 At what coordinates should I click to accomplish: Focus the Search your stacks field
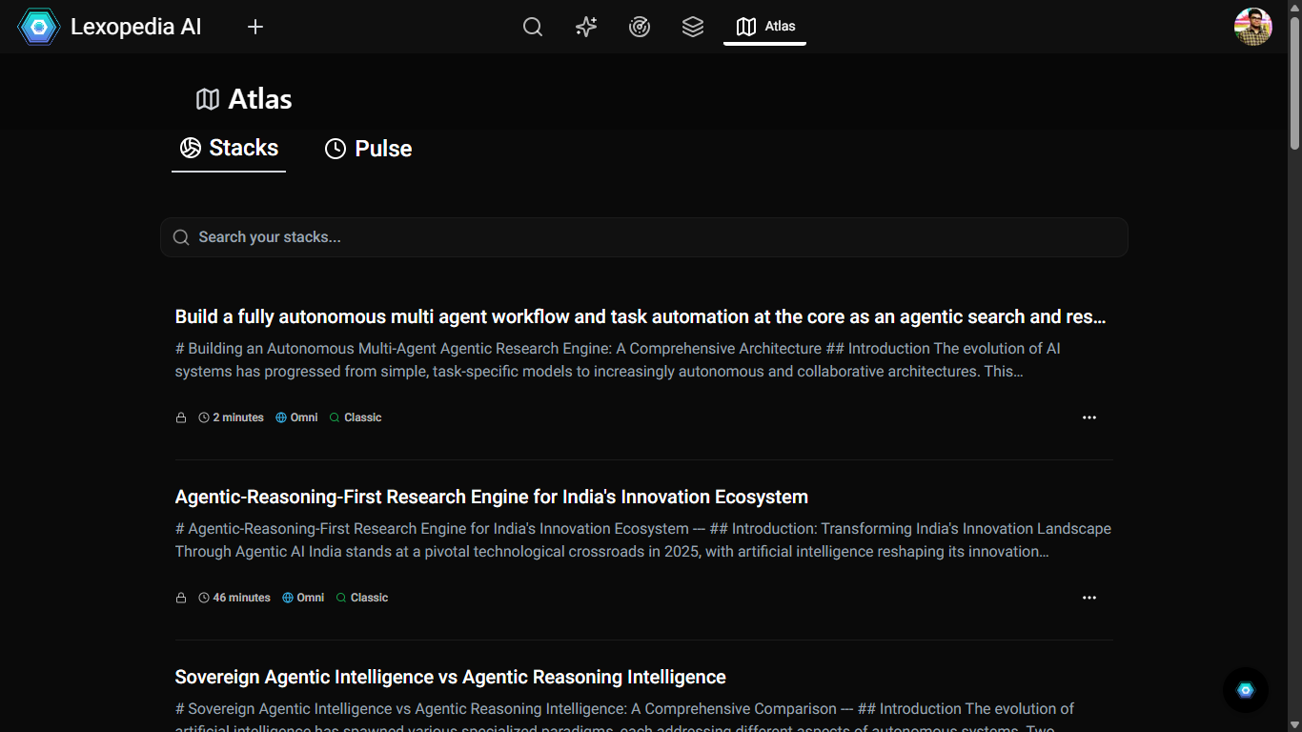tap(644, 237)
